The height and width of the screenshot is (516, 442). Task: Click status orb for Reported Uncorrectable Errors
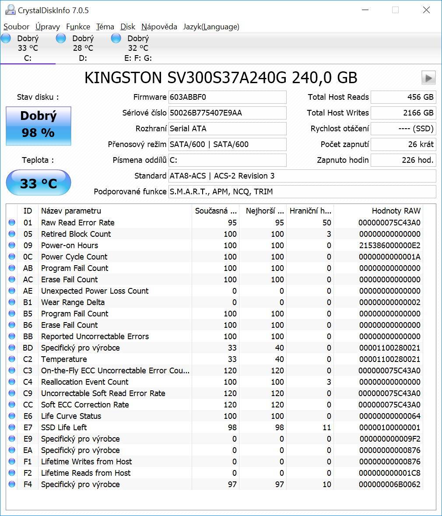pyautogui.click(x=12, y=336)
